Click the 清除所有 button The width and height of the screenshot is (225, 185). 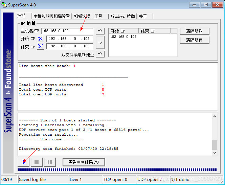[195, 40]
